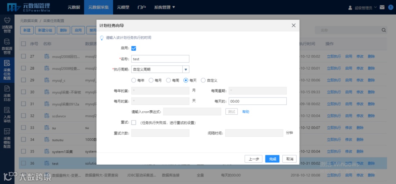Open 入库审核 in the sidebar
The image size is (396, 184).
[7, 114]
